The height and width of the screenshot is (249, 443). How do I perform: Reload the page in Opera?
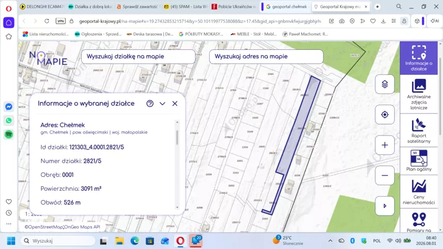tap(46, 21)
